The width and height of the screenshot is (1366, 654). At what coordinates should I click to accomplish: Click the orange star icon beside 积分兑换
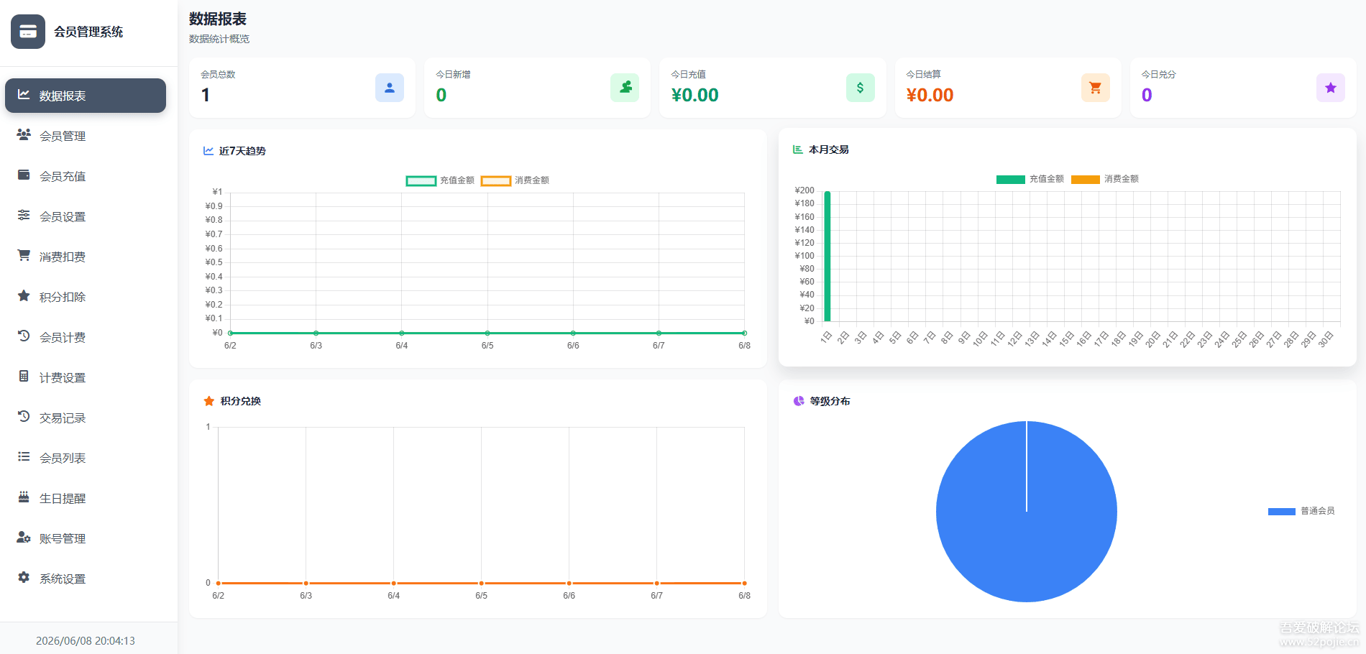209,401
